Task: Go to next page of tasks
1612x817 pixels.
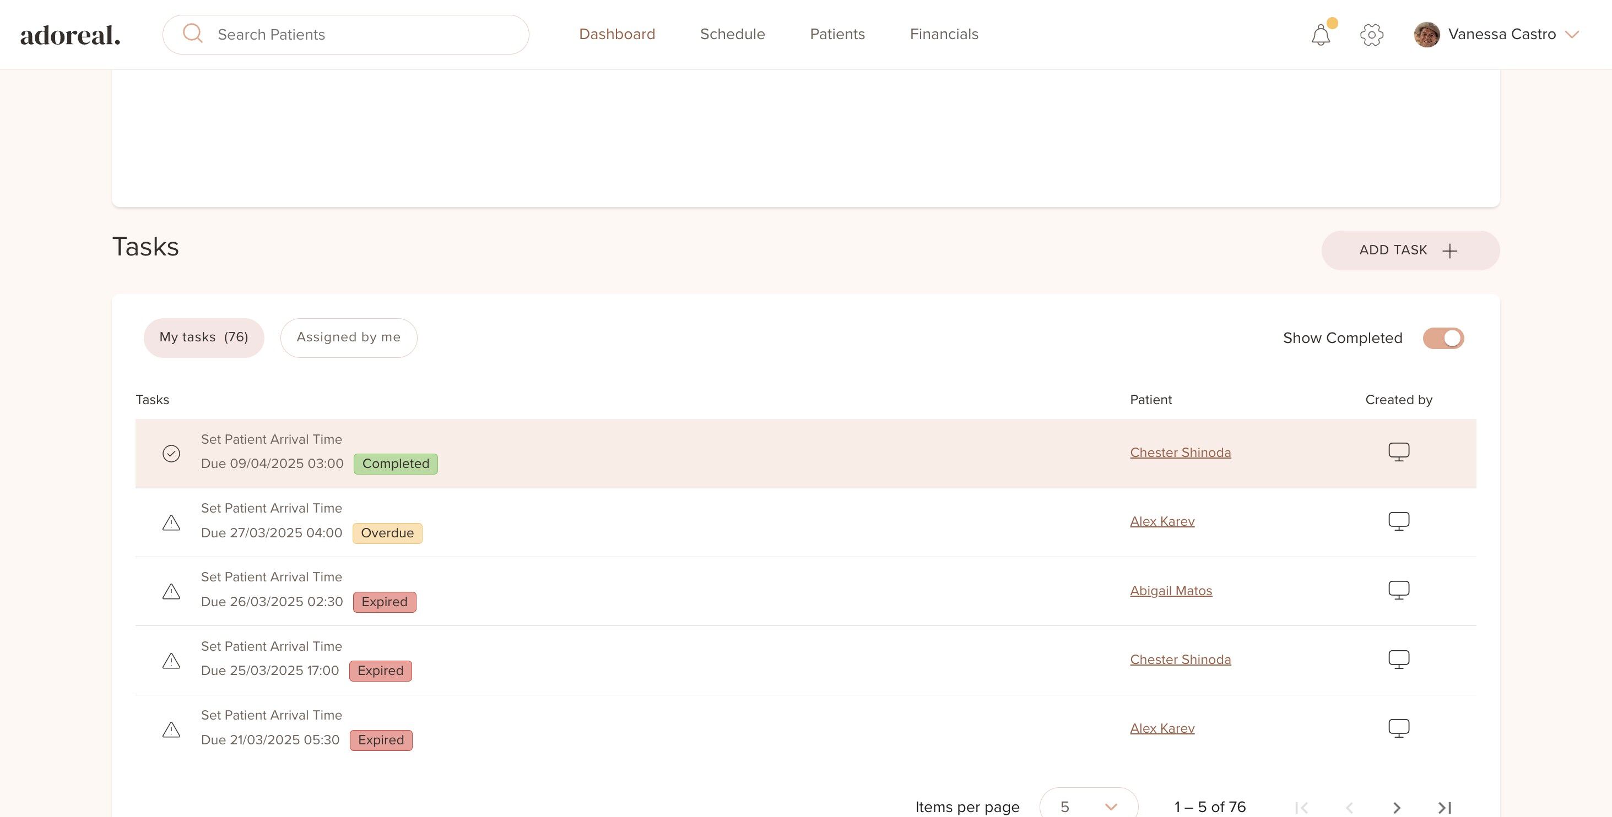Action: pos(1397,808)
